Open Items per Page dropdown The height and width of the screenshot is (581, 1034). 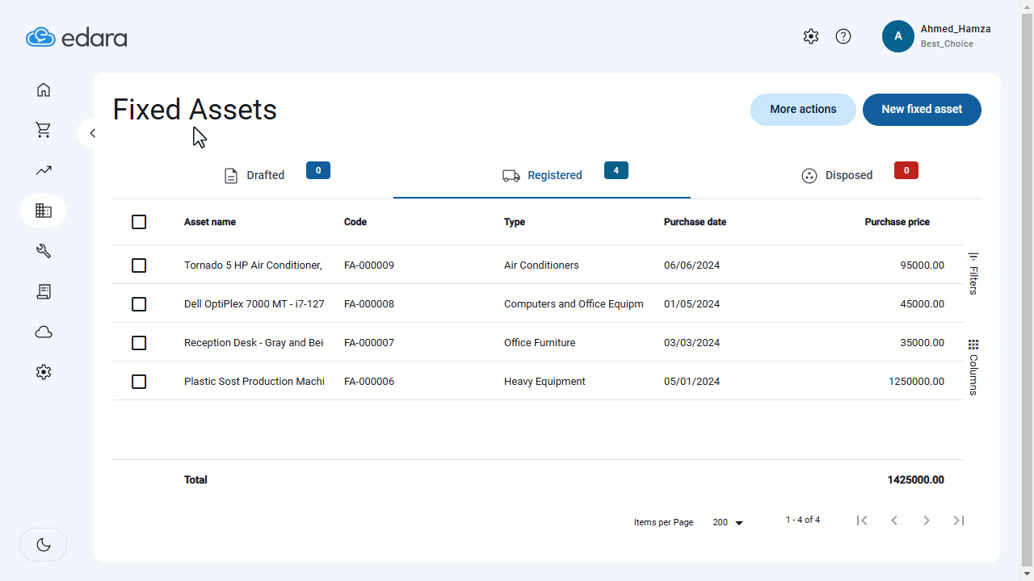pyautogui.click(x=728, y=523)
